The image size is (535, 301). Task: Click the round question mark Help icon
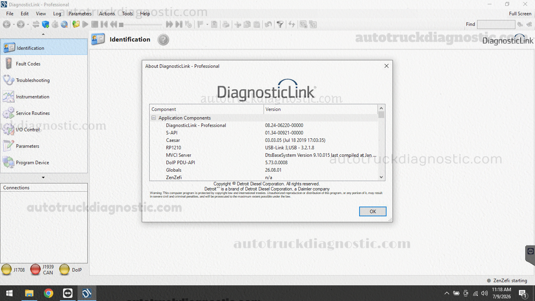[163, 40]
